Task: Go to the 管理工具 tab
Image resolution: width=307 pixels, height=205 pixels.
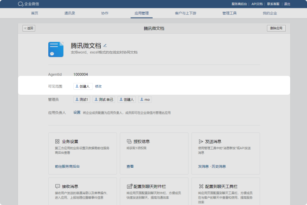Action: tap(230, 13)
